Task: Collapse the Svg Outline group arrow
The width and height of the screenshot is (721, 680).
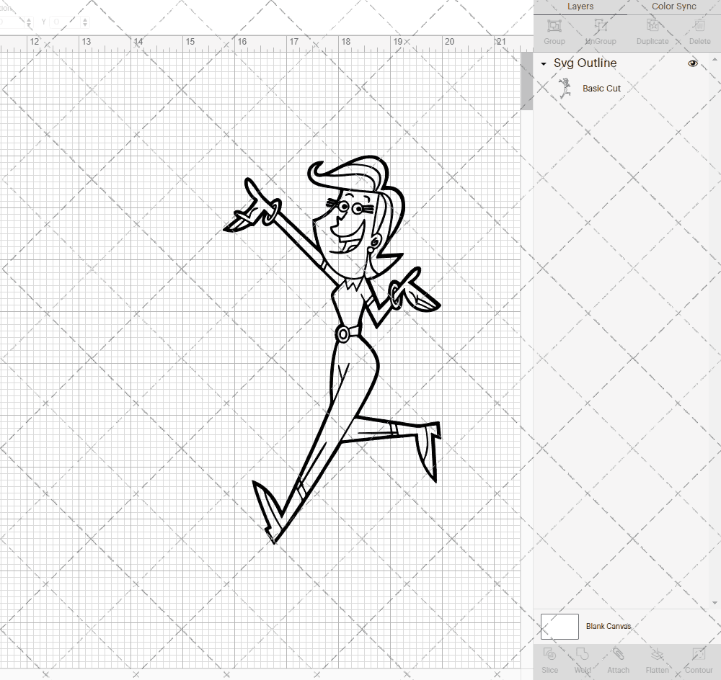Action: [544, 64]
